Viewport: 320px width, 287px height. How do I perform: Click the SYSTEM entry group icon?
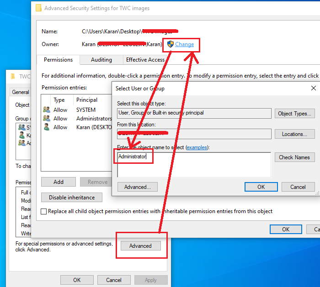tap(47, 110)
